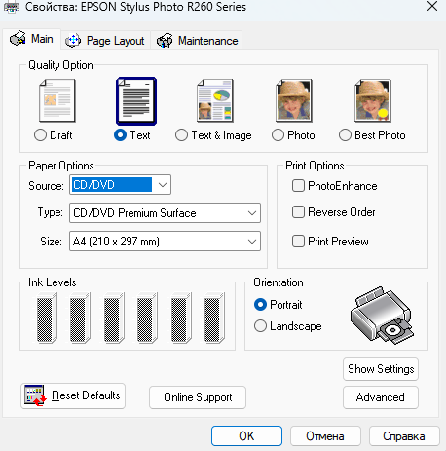Click the Reset Defaults button
446x451 pixels.
tap(73, 395)
